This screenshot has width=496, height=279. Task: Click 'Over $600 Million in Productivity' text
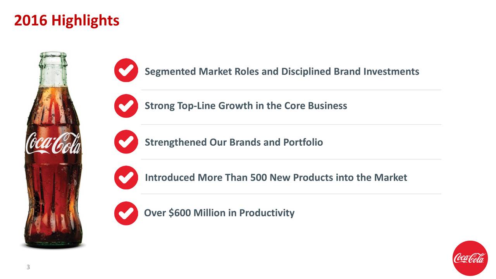[219, 213]
